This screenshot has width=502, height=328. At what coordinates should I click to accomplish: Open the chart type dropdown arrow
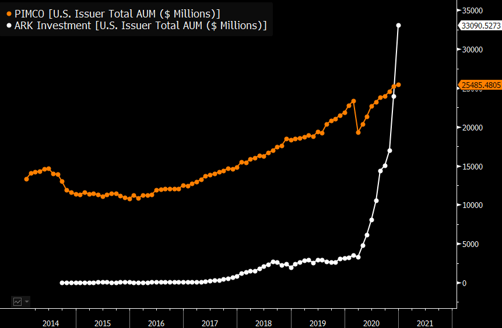click(27, 302)
